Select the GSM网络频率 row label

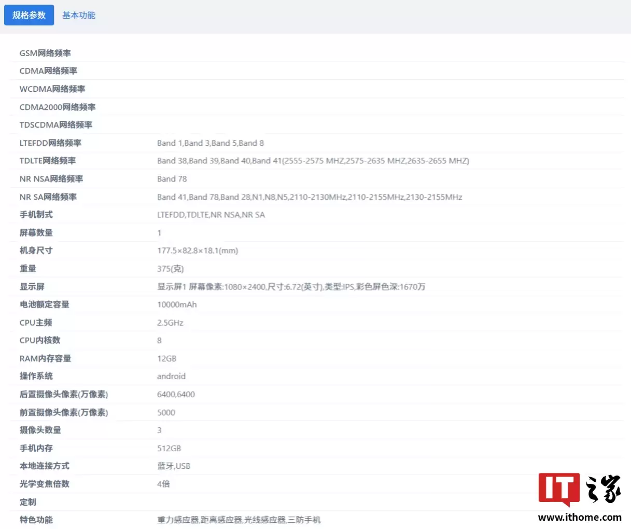tap(46, 53)
